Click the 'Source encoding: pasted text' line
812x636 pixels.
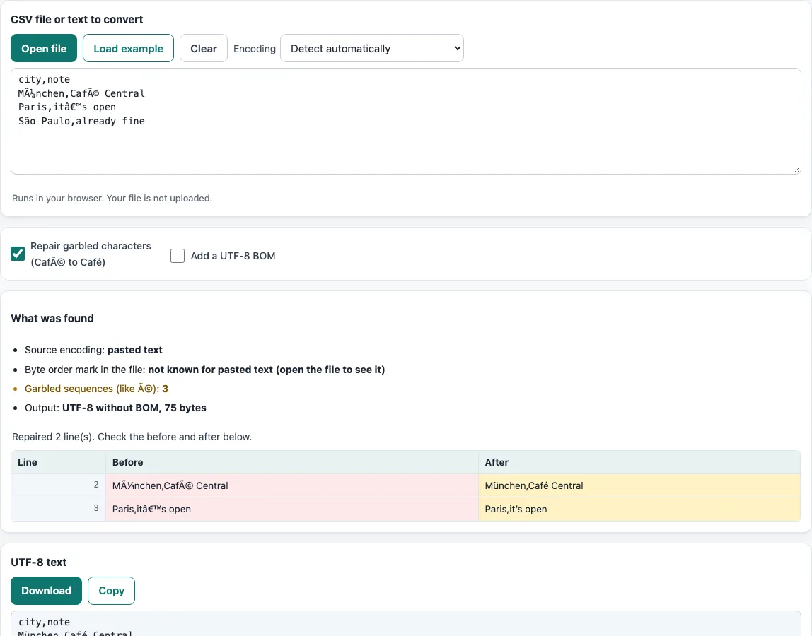93,350
